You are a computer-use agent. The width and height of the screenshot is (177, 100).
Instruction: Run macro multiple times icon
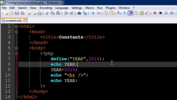click(x=172, y=13)
